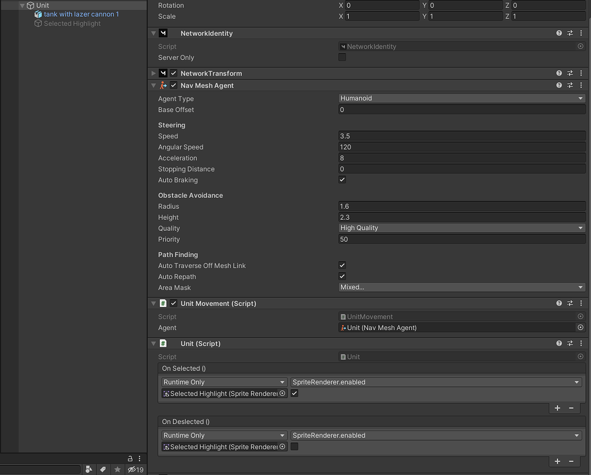Add an On Selected event with plus button
The image size is (591, 475).
556,408
